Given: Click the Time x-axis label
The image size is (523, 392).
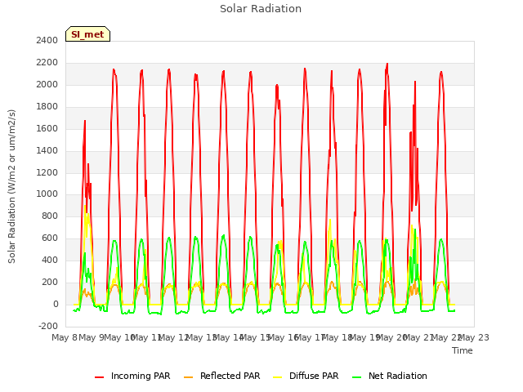Looking at the screenshot, I should coord(463,350).
